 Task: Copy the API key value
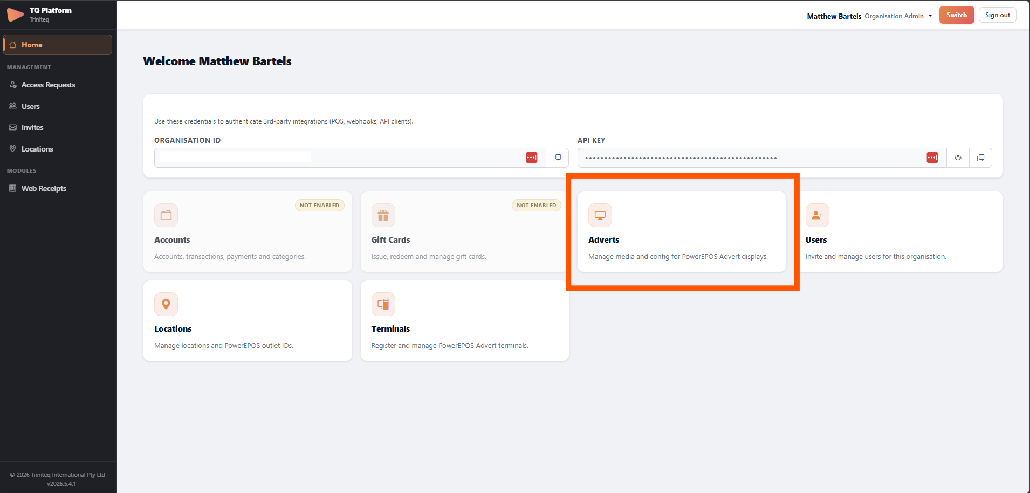point(980,158)
